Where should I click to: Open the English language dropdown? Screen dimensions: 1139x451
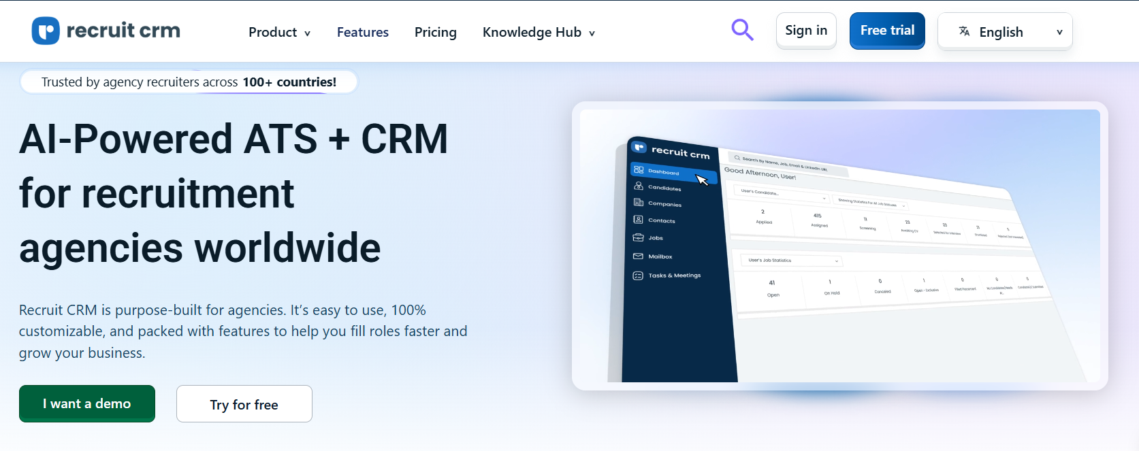[x=1005, y=31]
